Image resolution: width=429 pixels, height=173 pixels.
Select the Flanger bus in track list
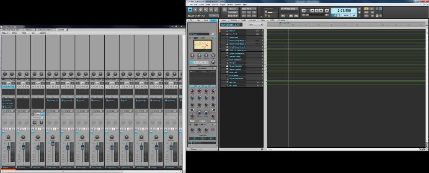233,63
